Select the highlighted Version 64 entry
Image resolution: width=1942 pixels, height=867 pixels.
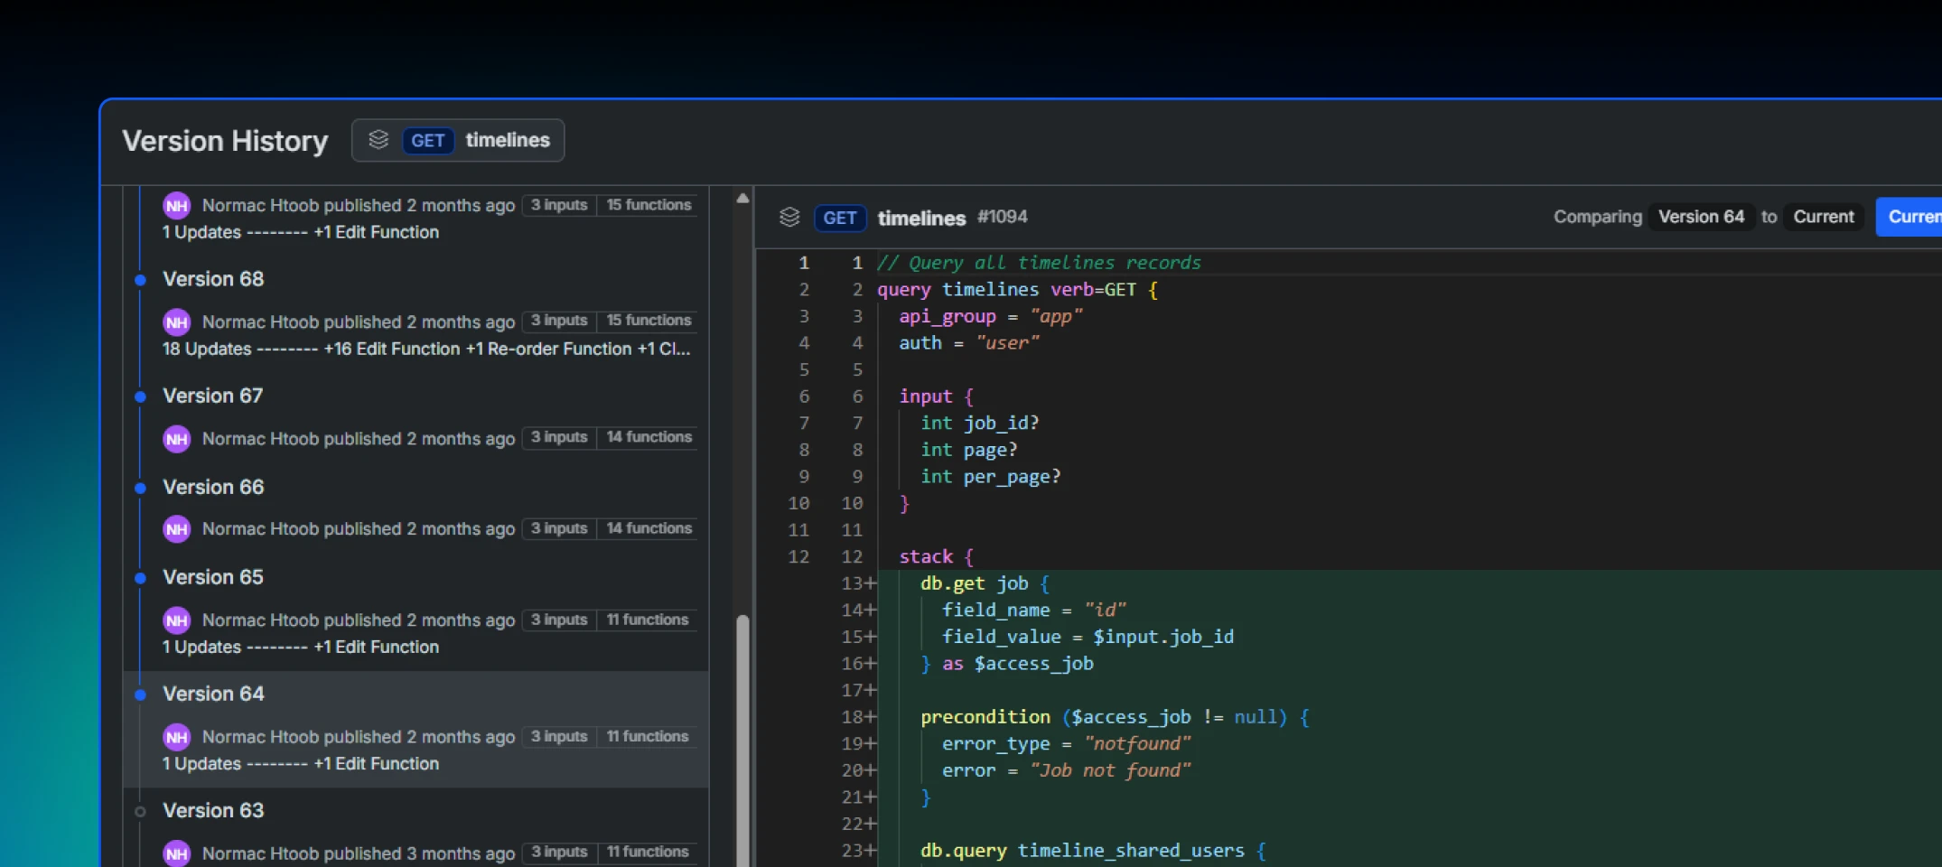point(415,728)
